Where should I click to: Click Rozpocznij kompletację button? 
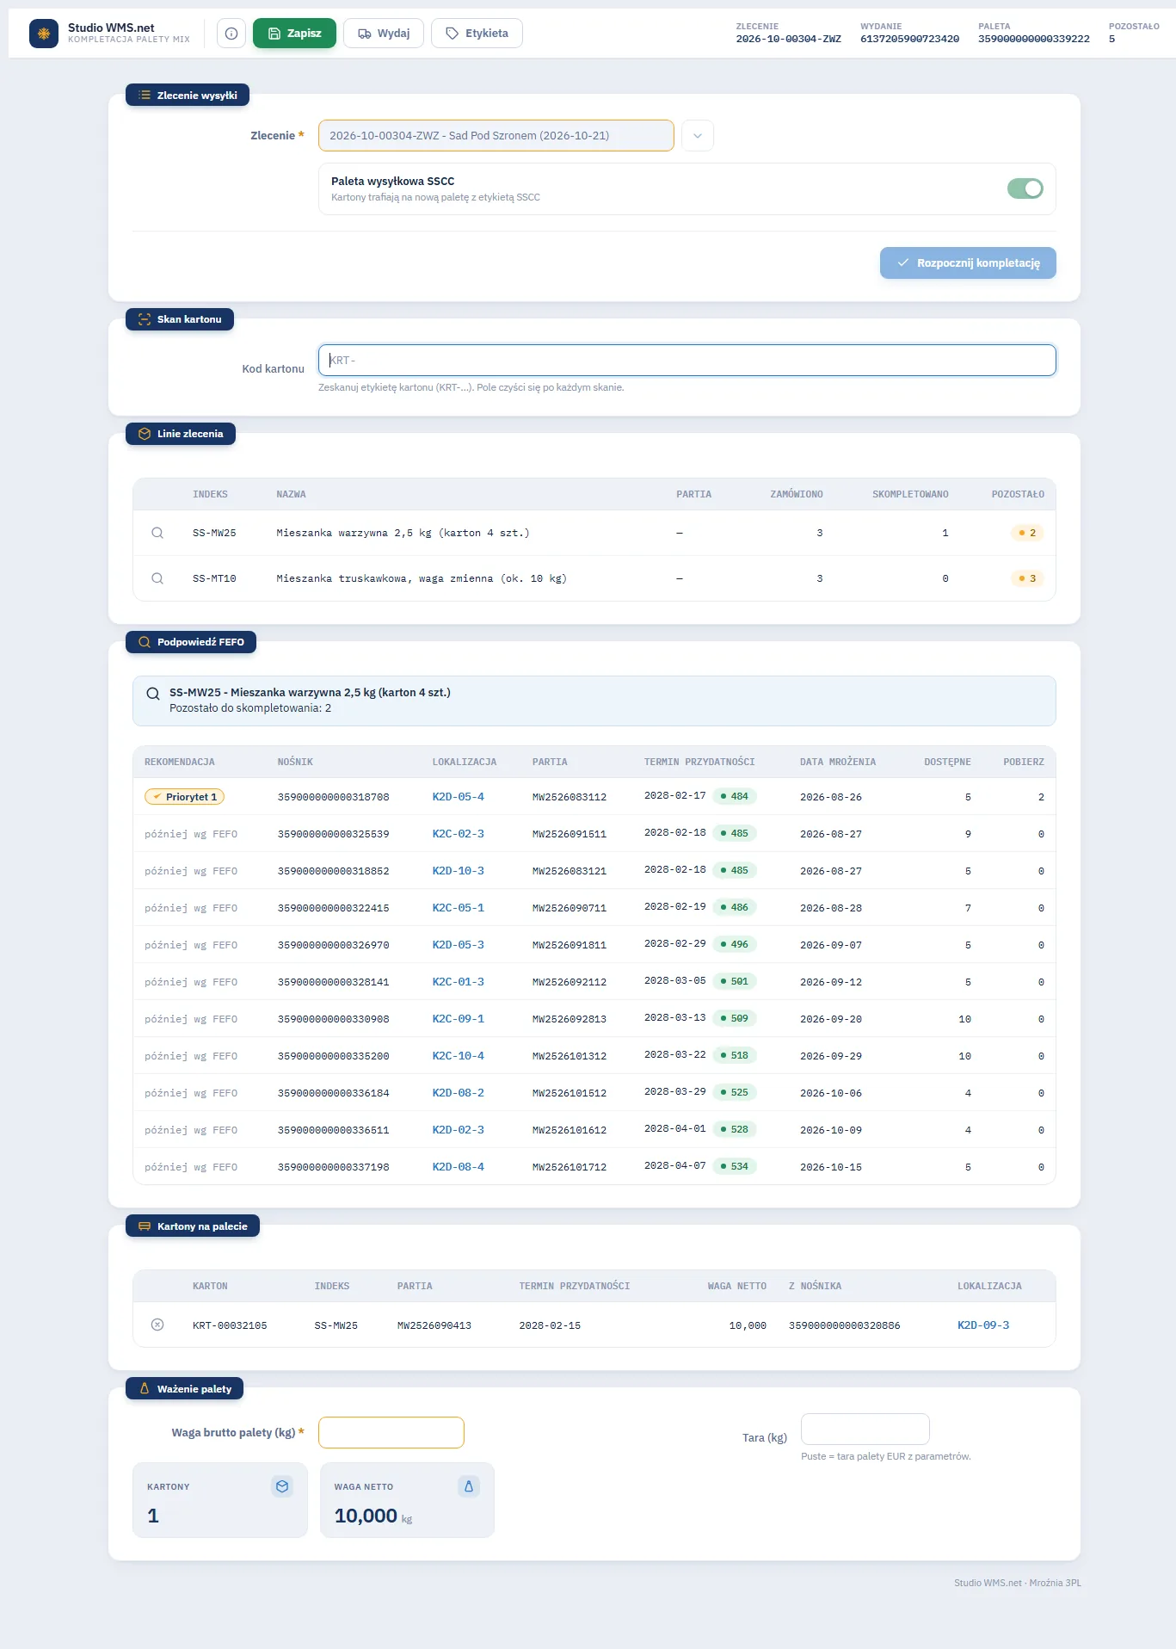[968, 263]
